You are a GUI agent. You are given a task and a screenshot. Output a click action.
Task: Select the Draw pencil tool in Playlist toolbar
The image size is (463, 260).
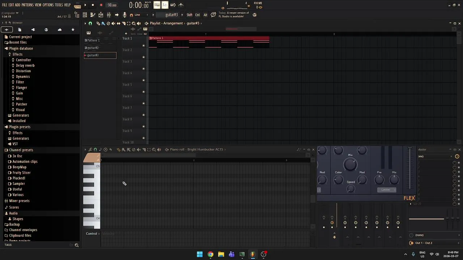point(98,23)
